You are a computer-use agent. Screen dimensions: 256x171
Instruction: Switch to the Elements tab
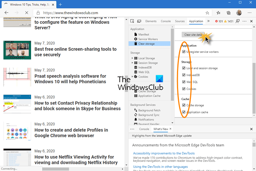coord(151,21)
